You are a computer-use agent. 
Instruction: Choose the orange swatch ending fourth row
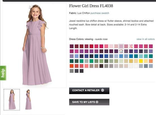(151, 61)
